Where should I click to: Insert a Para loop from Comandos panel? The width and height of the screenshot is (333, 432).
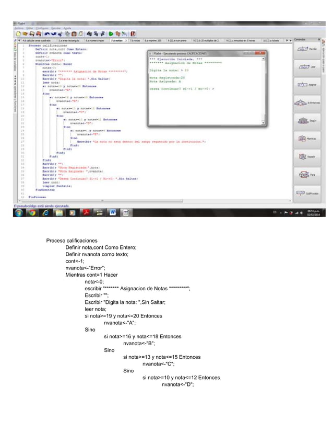[x=307, y=174]
